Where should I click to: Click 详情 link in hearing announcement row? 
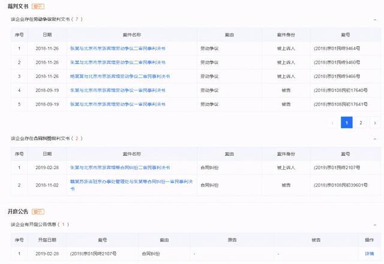click(x=370, y=254)
